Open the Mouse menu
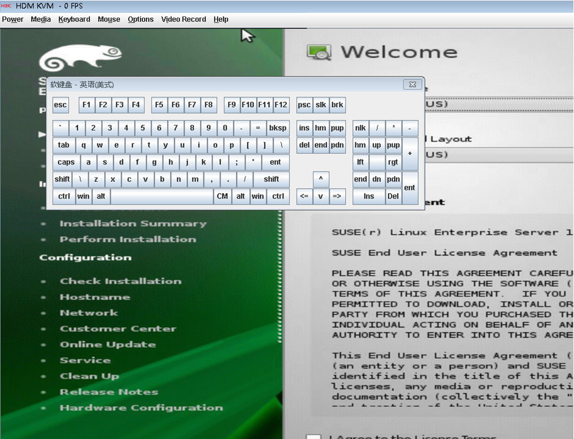574x439 pixels. (109, 19)
